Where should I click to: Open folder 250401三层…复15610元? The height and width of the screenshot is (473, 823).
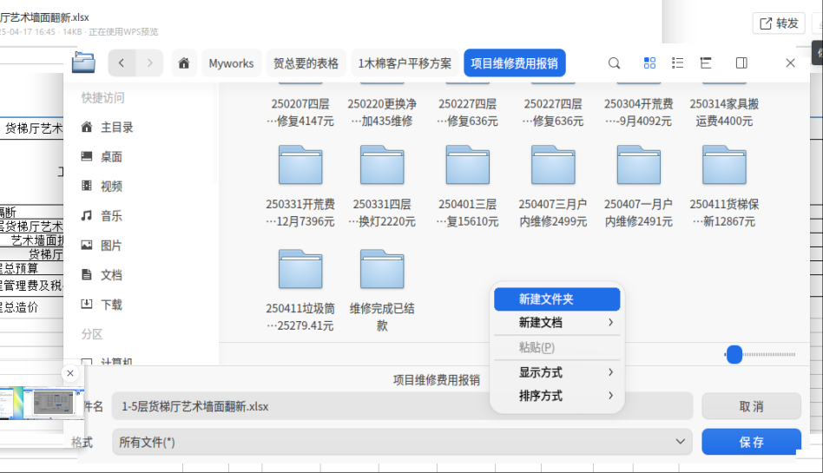tap(468, 187)
